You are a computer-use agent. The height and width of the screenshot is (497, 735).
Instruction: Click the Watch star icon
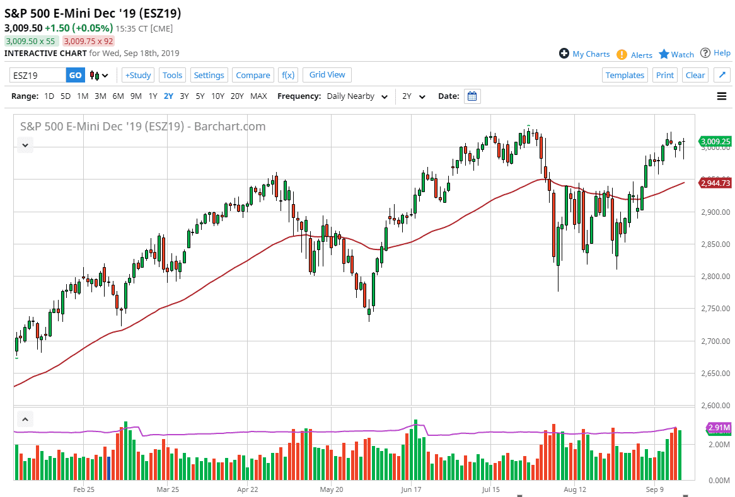[x=664, y=54]
